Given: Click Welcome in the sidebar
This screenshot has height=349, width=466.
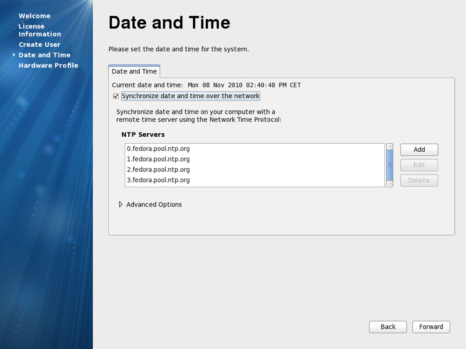Looking at the screenshot, I should pyautogui.click(x=34, y=16).
